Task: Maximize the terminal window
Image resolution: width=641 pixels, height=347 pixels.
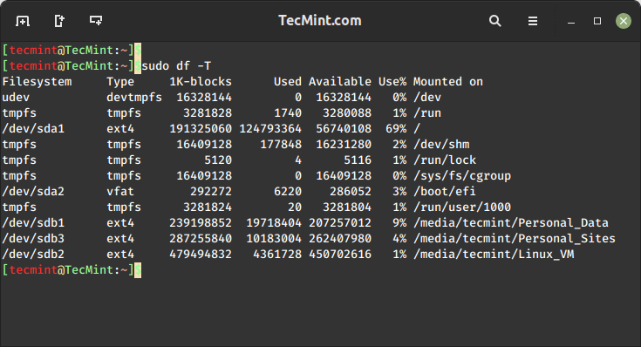Action: (597, 21)
